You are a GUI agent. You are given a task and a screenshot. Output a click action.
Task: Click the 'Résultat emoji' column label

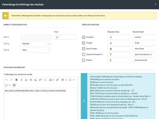(113, 32)
